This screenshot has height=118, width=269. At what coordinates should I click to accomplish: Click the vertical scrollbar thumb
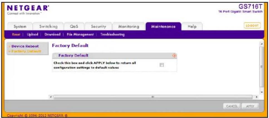coord(261,67)
